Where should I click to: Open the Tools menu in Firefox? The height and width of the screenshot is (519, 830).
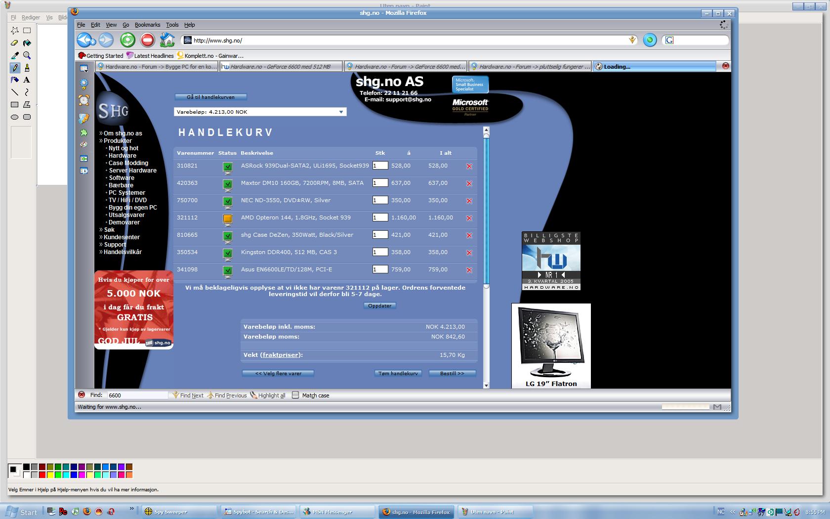172,25
